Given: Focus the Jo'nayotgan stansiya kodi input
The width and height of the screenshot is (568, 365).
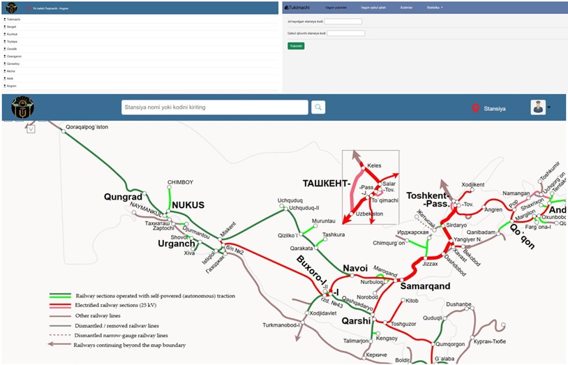Looking at the screenshot, I should point(343,22).
